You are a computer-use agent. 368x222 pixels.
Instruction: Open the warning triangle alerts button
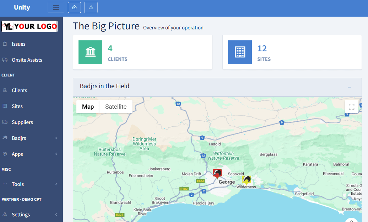point(91,7)
